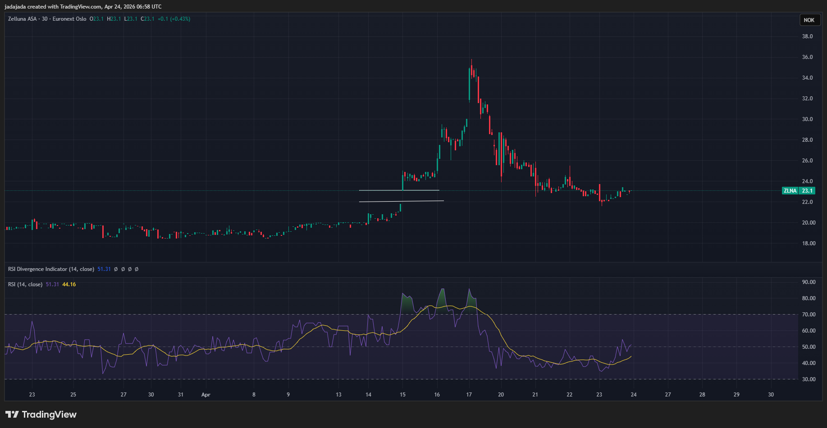
Task: Open the RSI Divergence Indicator legend label
Action: (x=51, y=269)
